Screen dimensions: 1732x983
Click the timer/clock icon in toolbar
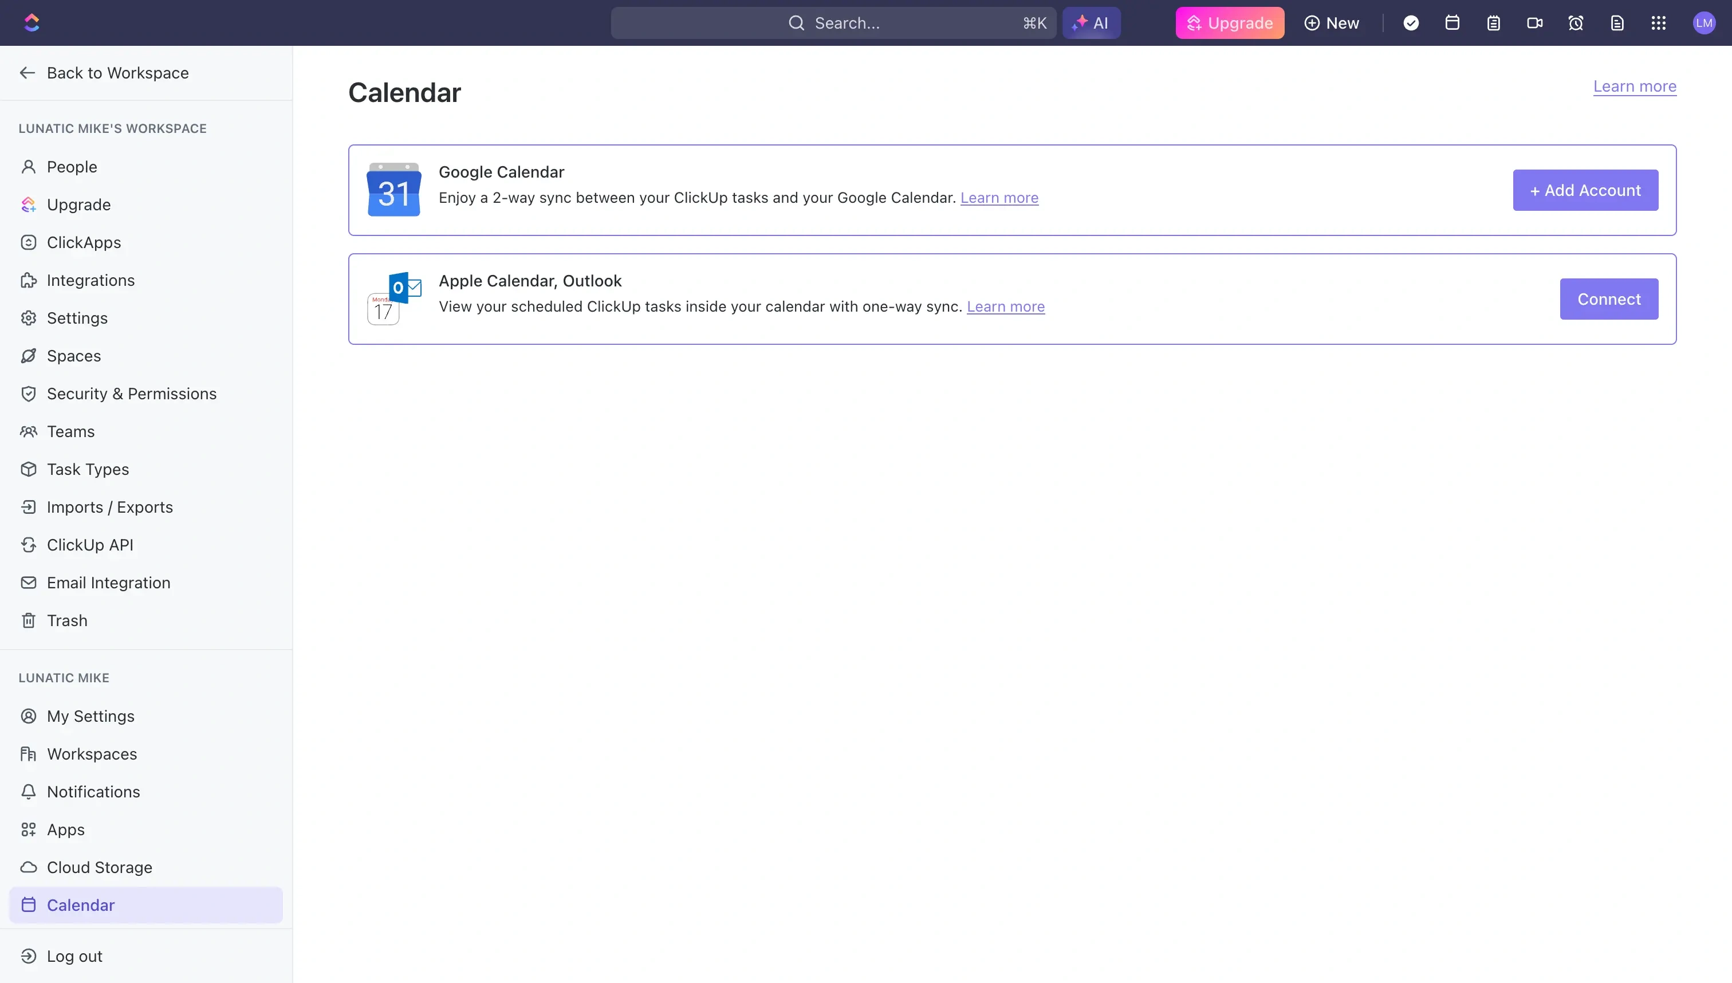pos(1575,22)
